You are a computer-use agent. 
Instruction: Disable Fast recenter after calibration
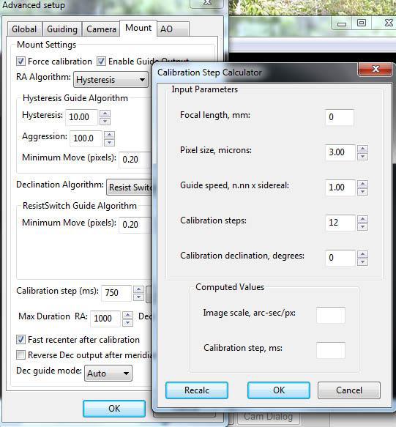coord(20,340)
